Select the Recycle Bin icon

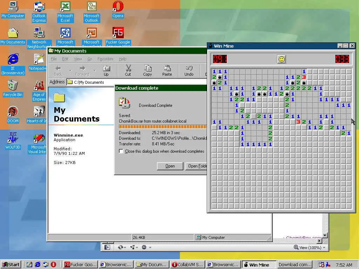pyautogui.click(x=13, y=89)
